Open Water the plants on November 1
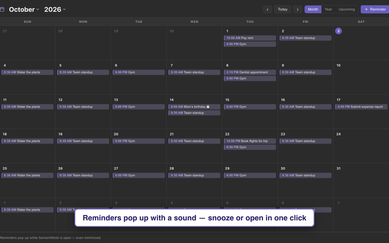389x243 pixels. pos(28,210)
